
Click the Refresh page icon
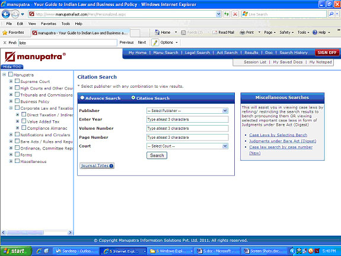pos(227,14)
